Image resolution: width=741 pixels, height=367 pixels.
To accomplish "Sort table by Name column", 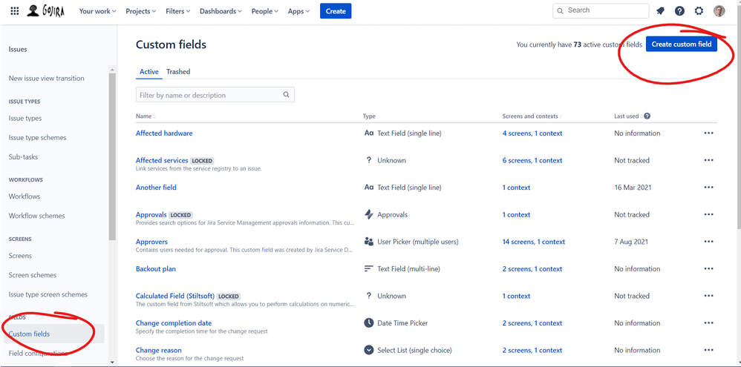I will point(145,116).
